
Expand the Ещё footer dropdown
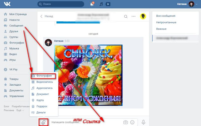click(20, 110)
